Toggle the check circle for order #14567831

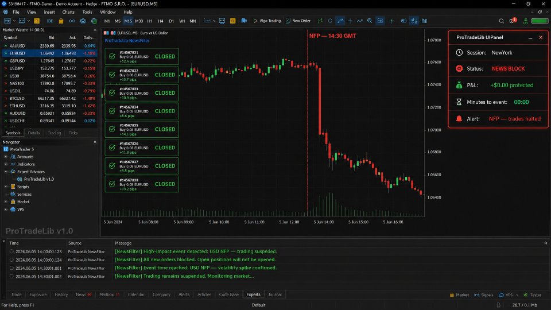[x=112, y=57]
